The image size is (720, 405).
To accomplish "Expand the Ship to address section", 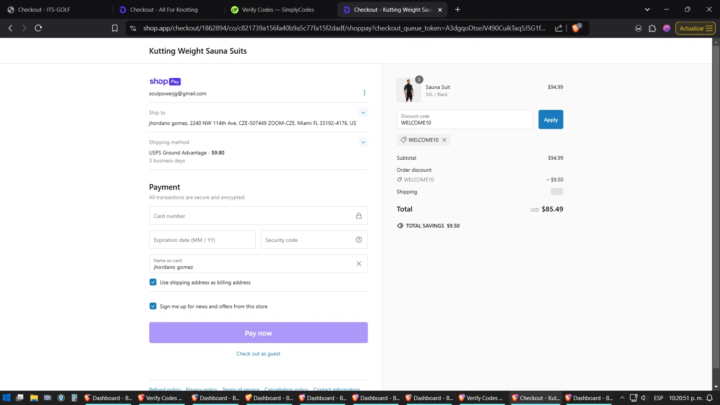I will 363,113.
